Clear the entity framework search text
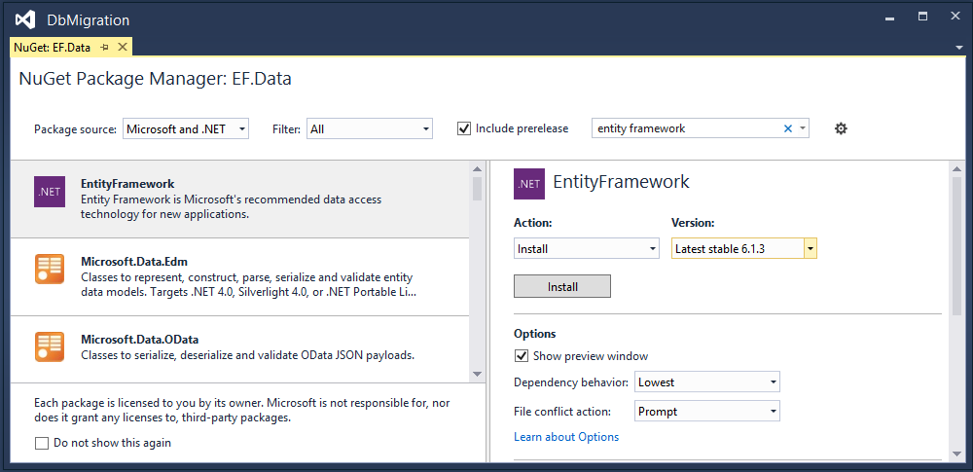The image size is (973, 472). [788, 128]
